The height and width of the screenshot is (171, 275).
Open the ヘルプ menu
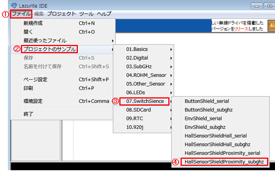(104, 14)
